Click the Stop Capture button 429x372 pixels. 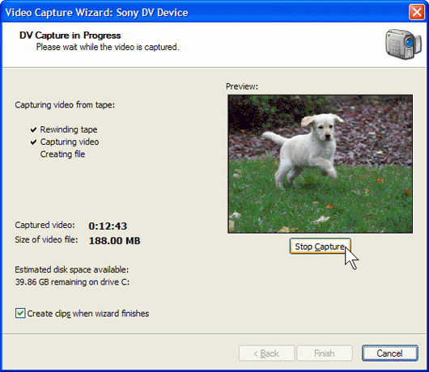point(320,247)
